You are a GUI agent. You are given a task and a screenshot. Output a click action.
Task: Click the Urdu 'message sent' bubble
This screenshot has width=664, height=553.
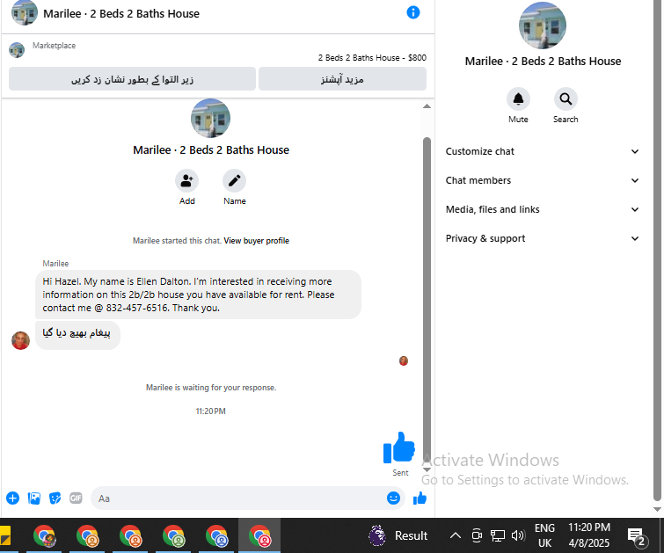click(x=77, y=335)
